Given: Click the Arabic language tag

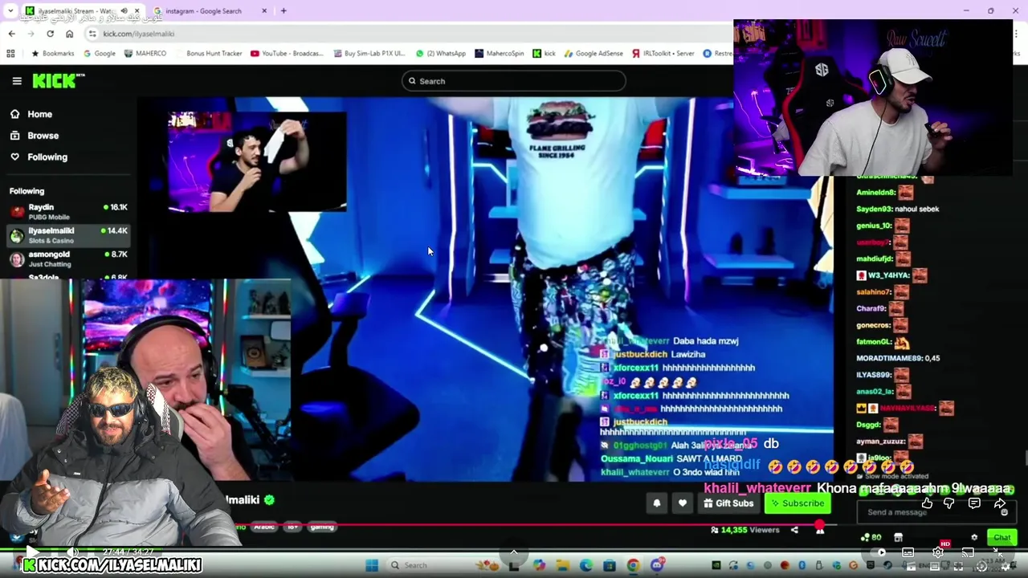Looking at the screenshot, I should tap(264, 527).
